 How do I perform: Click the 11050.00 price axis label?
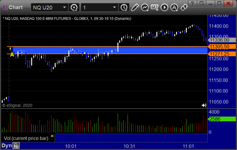pos(219,102)
